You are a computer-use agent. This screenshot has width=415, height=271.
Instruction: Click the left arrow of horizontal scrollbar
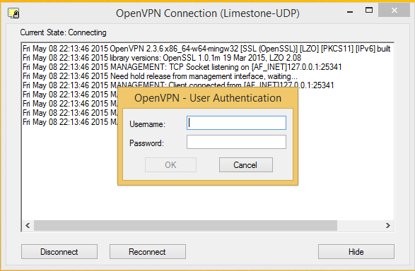point(28,225)
